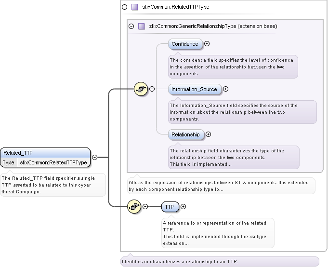Image resolution: width=328 pixels, height=268 pixels.
Task: Collapse the GenericRelationshipType extension base box
Action: (131, 27)
